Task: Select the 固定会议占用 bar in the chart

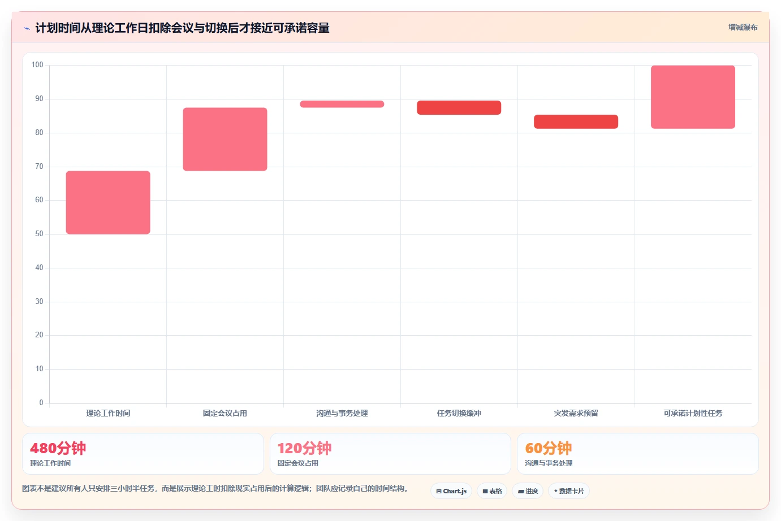Action: (x=225, y=139)
